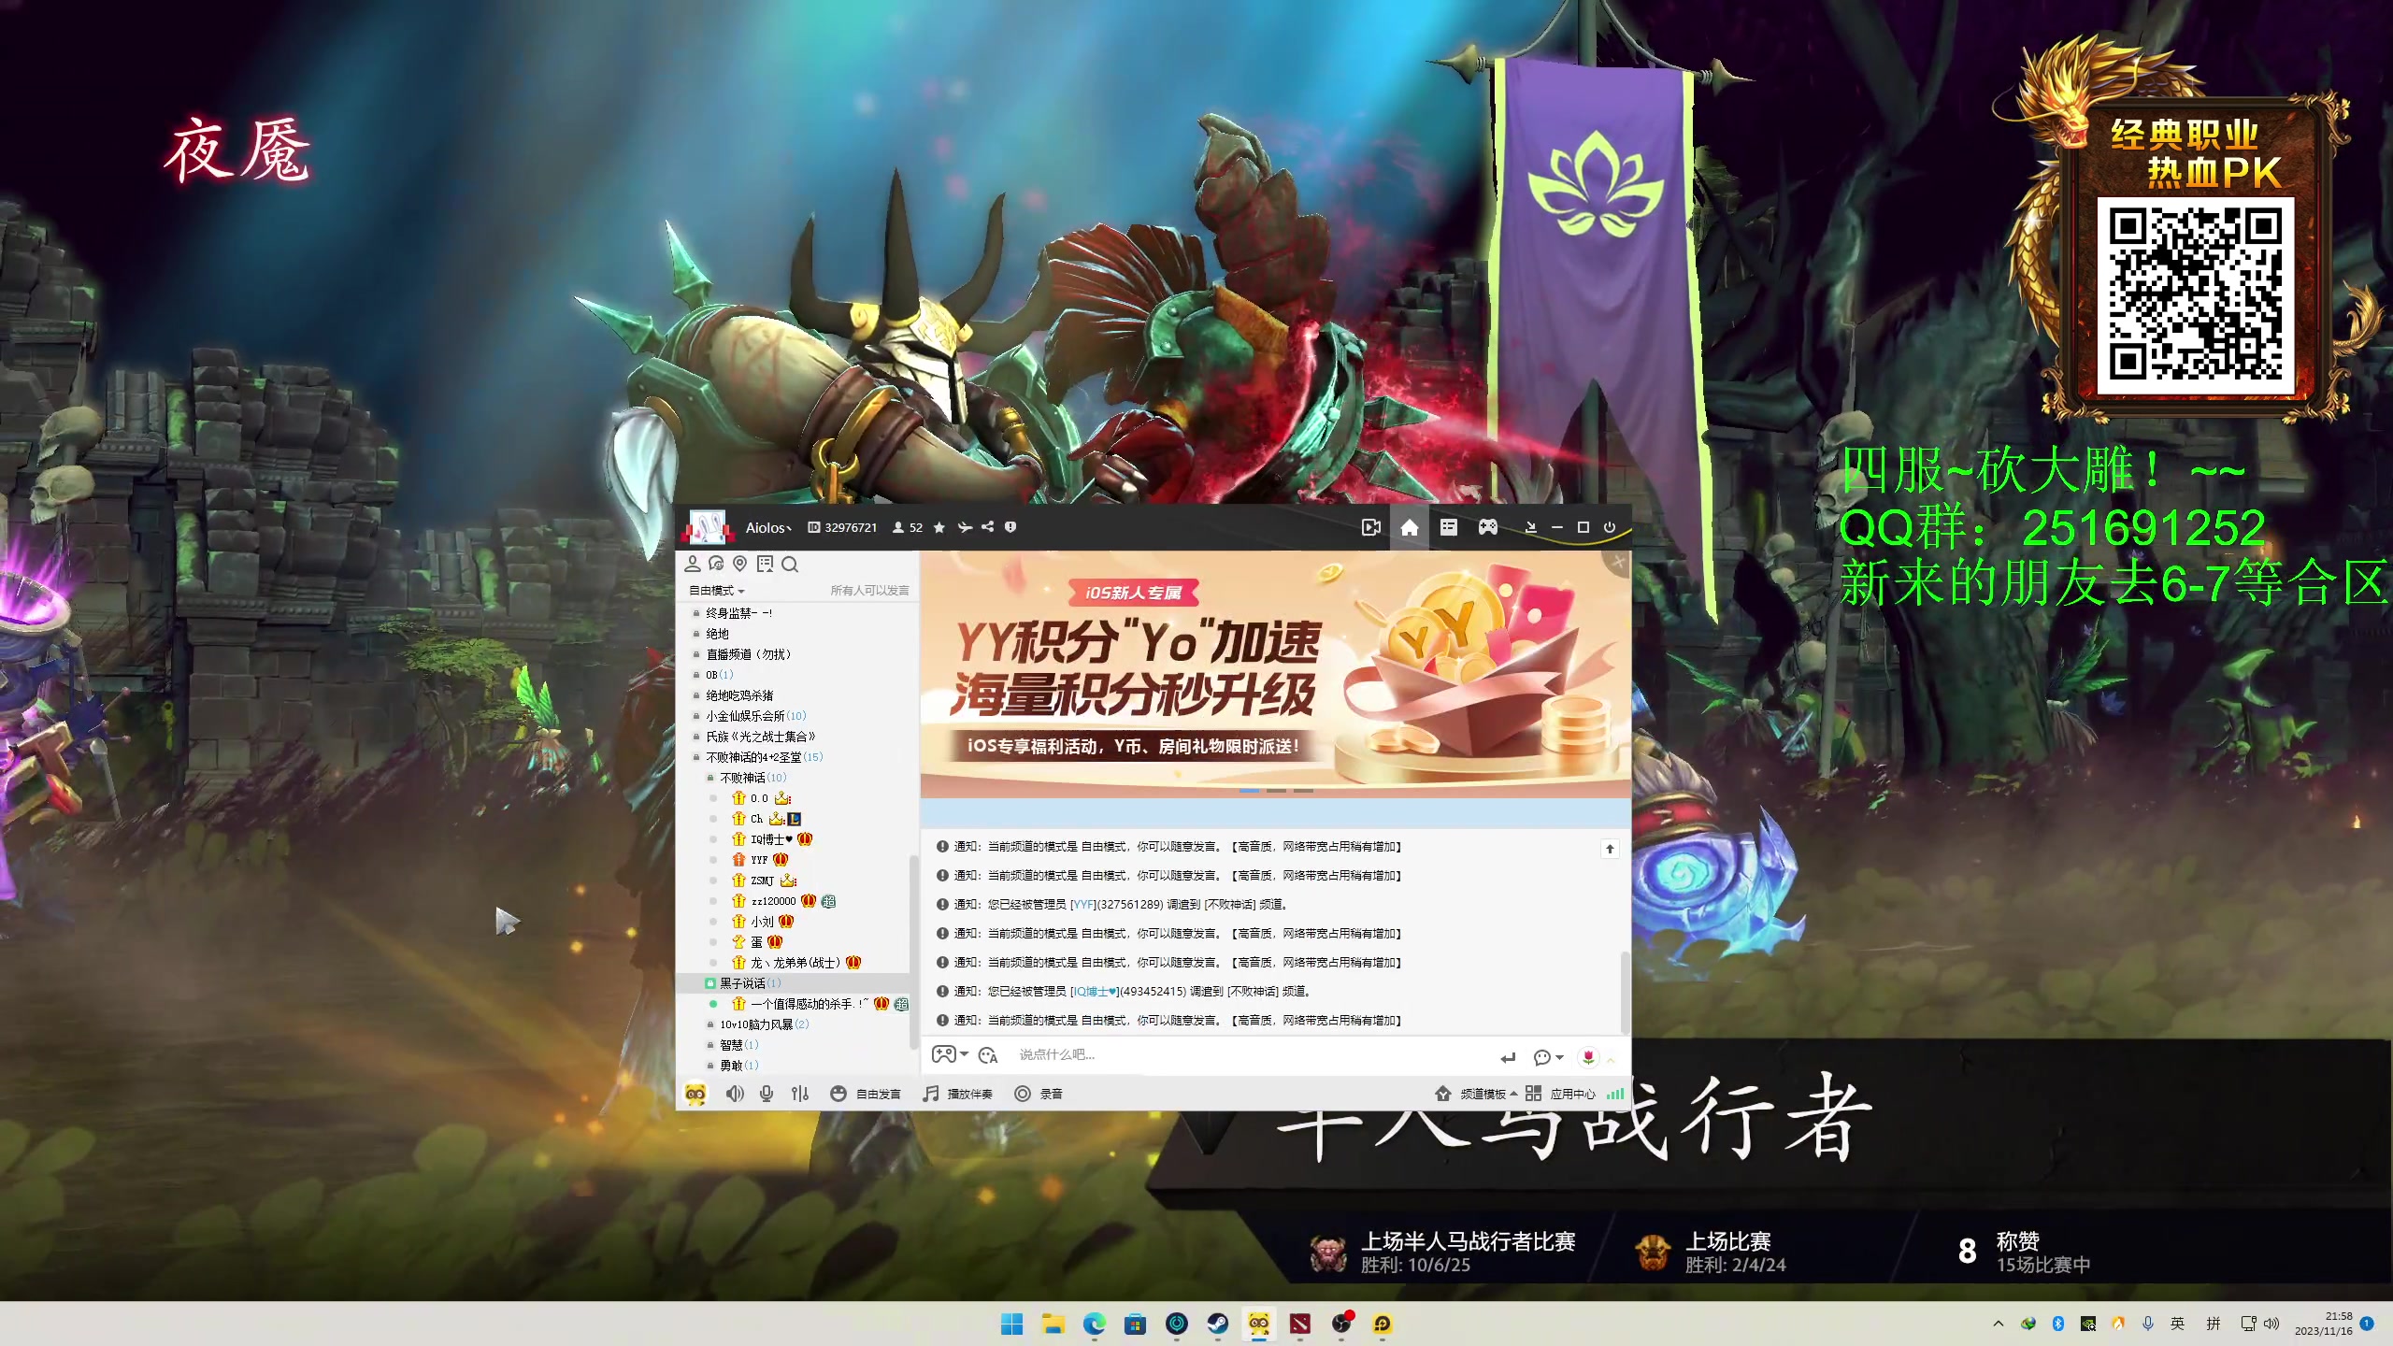Click the locate-me pin icon above channel list
This screenshot has width=2393, height=1346.
tap(740, 564)
